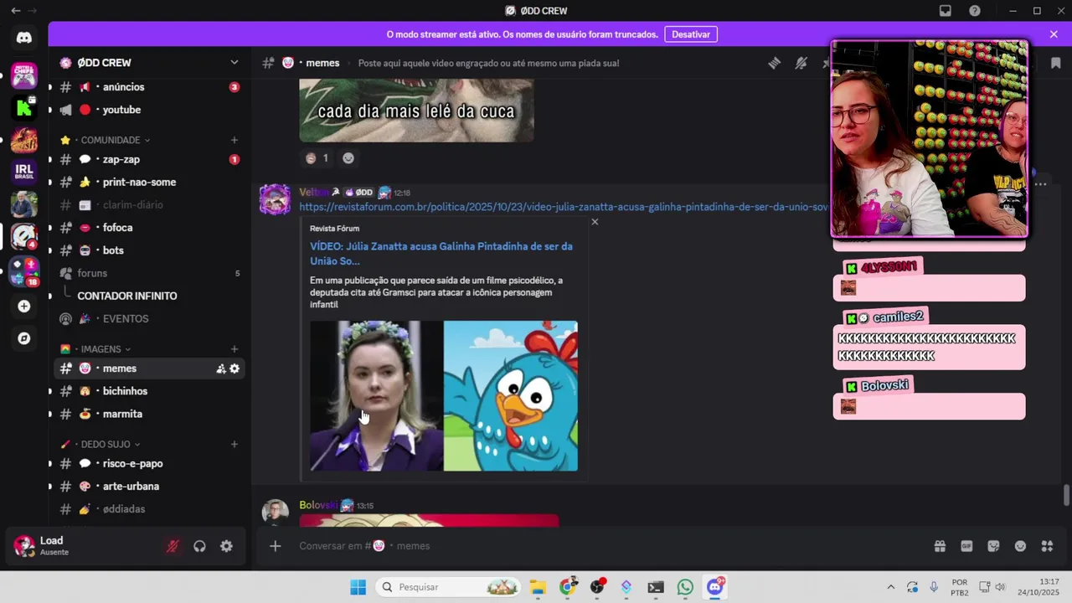This screenshot has width=1072, height=603.
Task: Open the fofoca channel
Action: click(149, 228)
